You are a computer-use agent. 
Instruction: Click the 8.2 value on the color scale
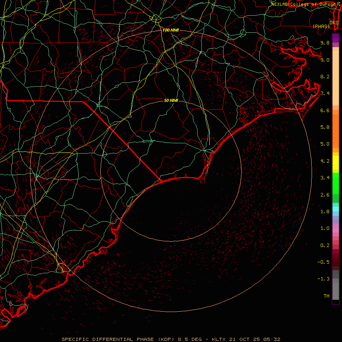pos(325,76)
